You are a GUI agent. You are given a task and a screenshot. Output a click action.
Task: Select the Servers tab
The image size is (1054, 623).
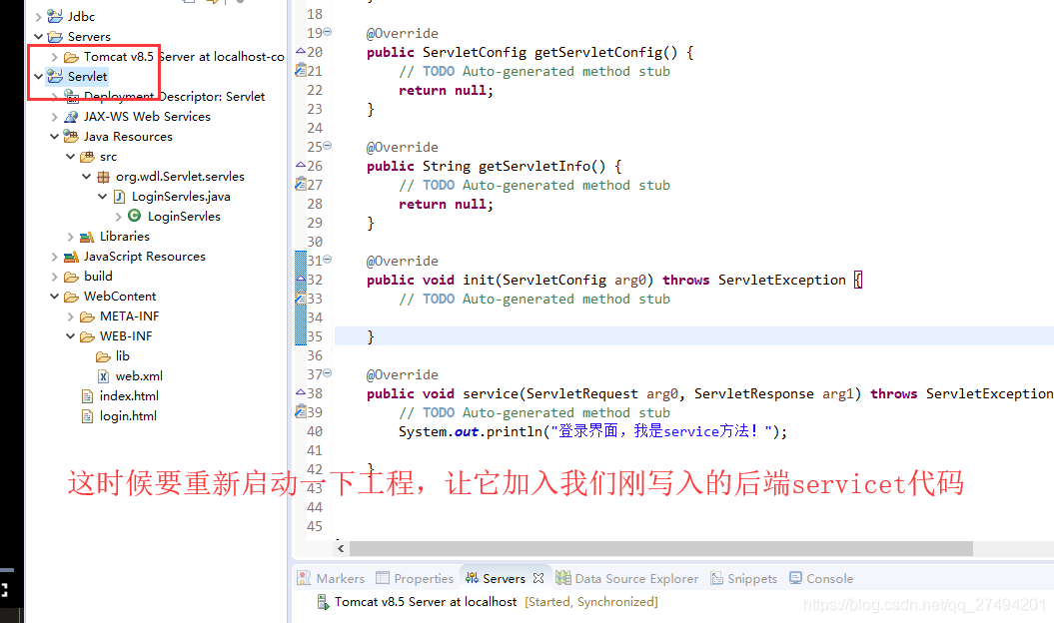click(496, 578)
